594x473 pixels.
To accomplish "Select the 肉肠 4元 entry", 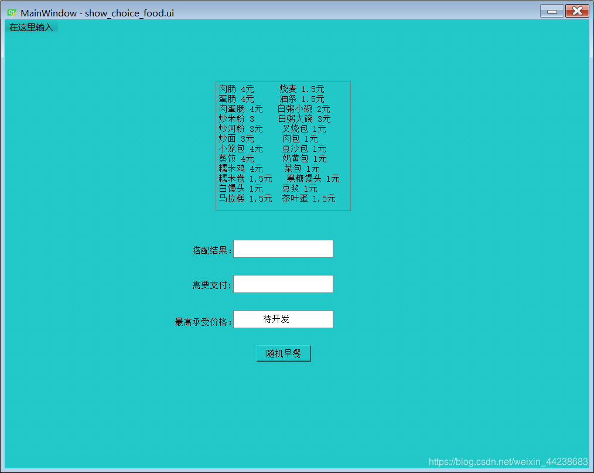I will point(235,89).
